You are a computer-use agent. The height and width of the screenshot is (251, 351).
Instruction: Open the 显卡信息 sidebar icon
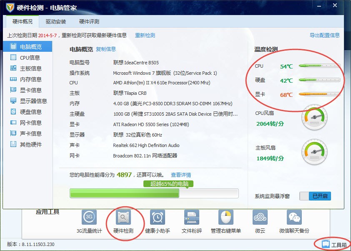[x=13, y=90]
